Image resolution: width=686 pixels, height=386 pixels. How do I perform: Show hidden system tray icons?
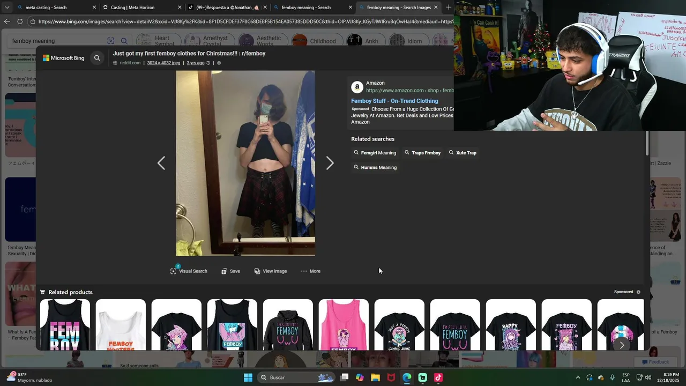(578, 377)
